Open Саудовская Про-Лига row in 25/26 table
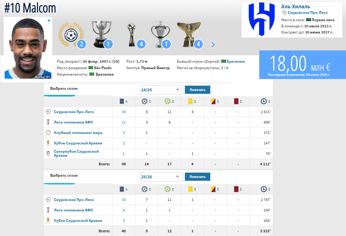The width and height of the screenshot is (346, 236). pos(74,199)
